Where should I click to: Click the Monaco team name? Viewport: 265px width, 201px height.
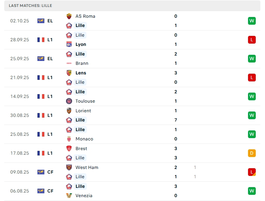point(84,139)
